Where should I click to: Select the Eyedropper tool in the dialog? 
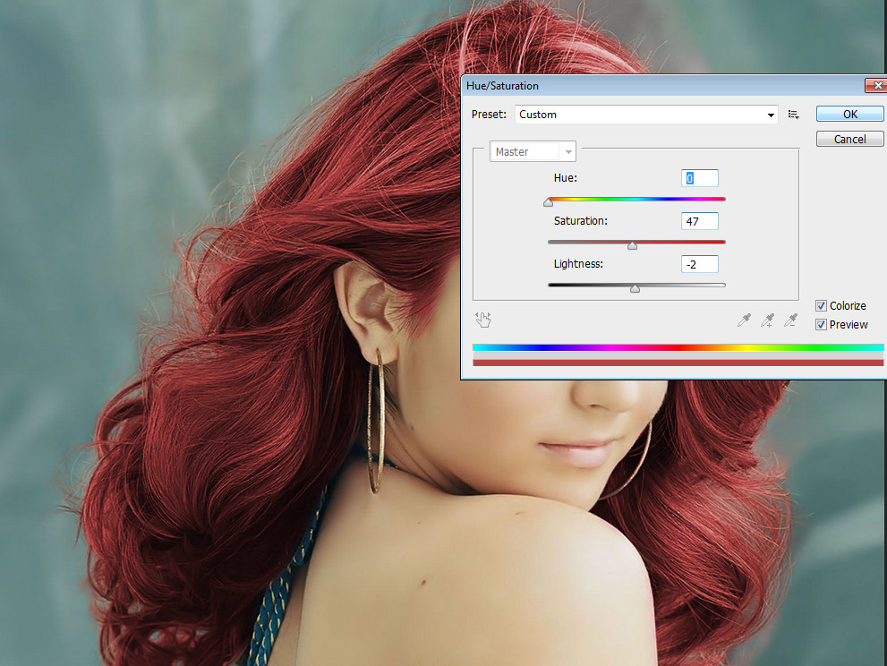(x=744, y=320)
